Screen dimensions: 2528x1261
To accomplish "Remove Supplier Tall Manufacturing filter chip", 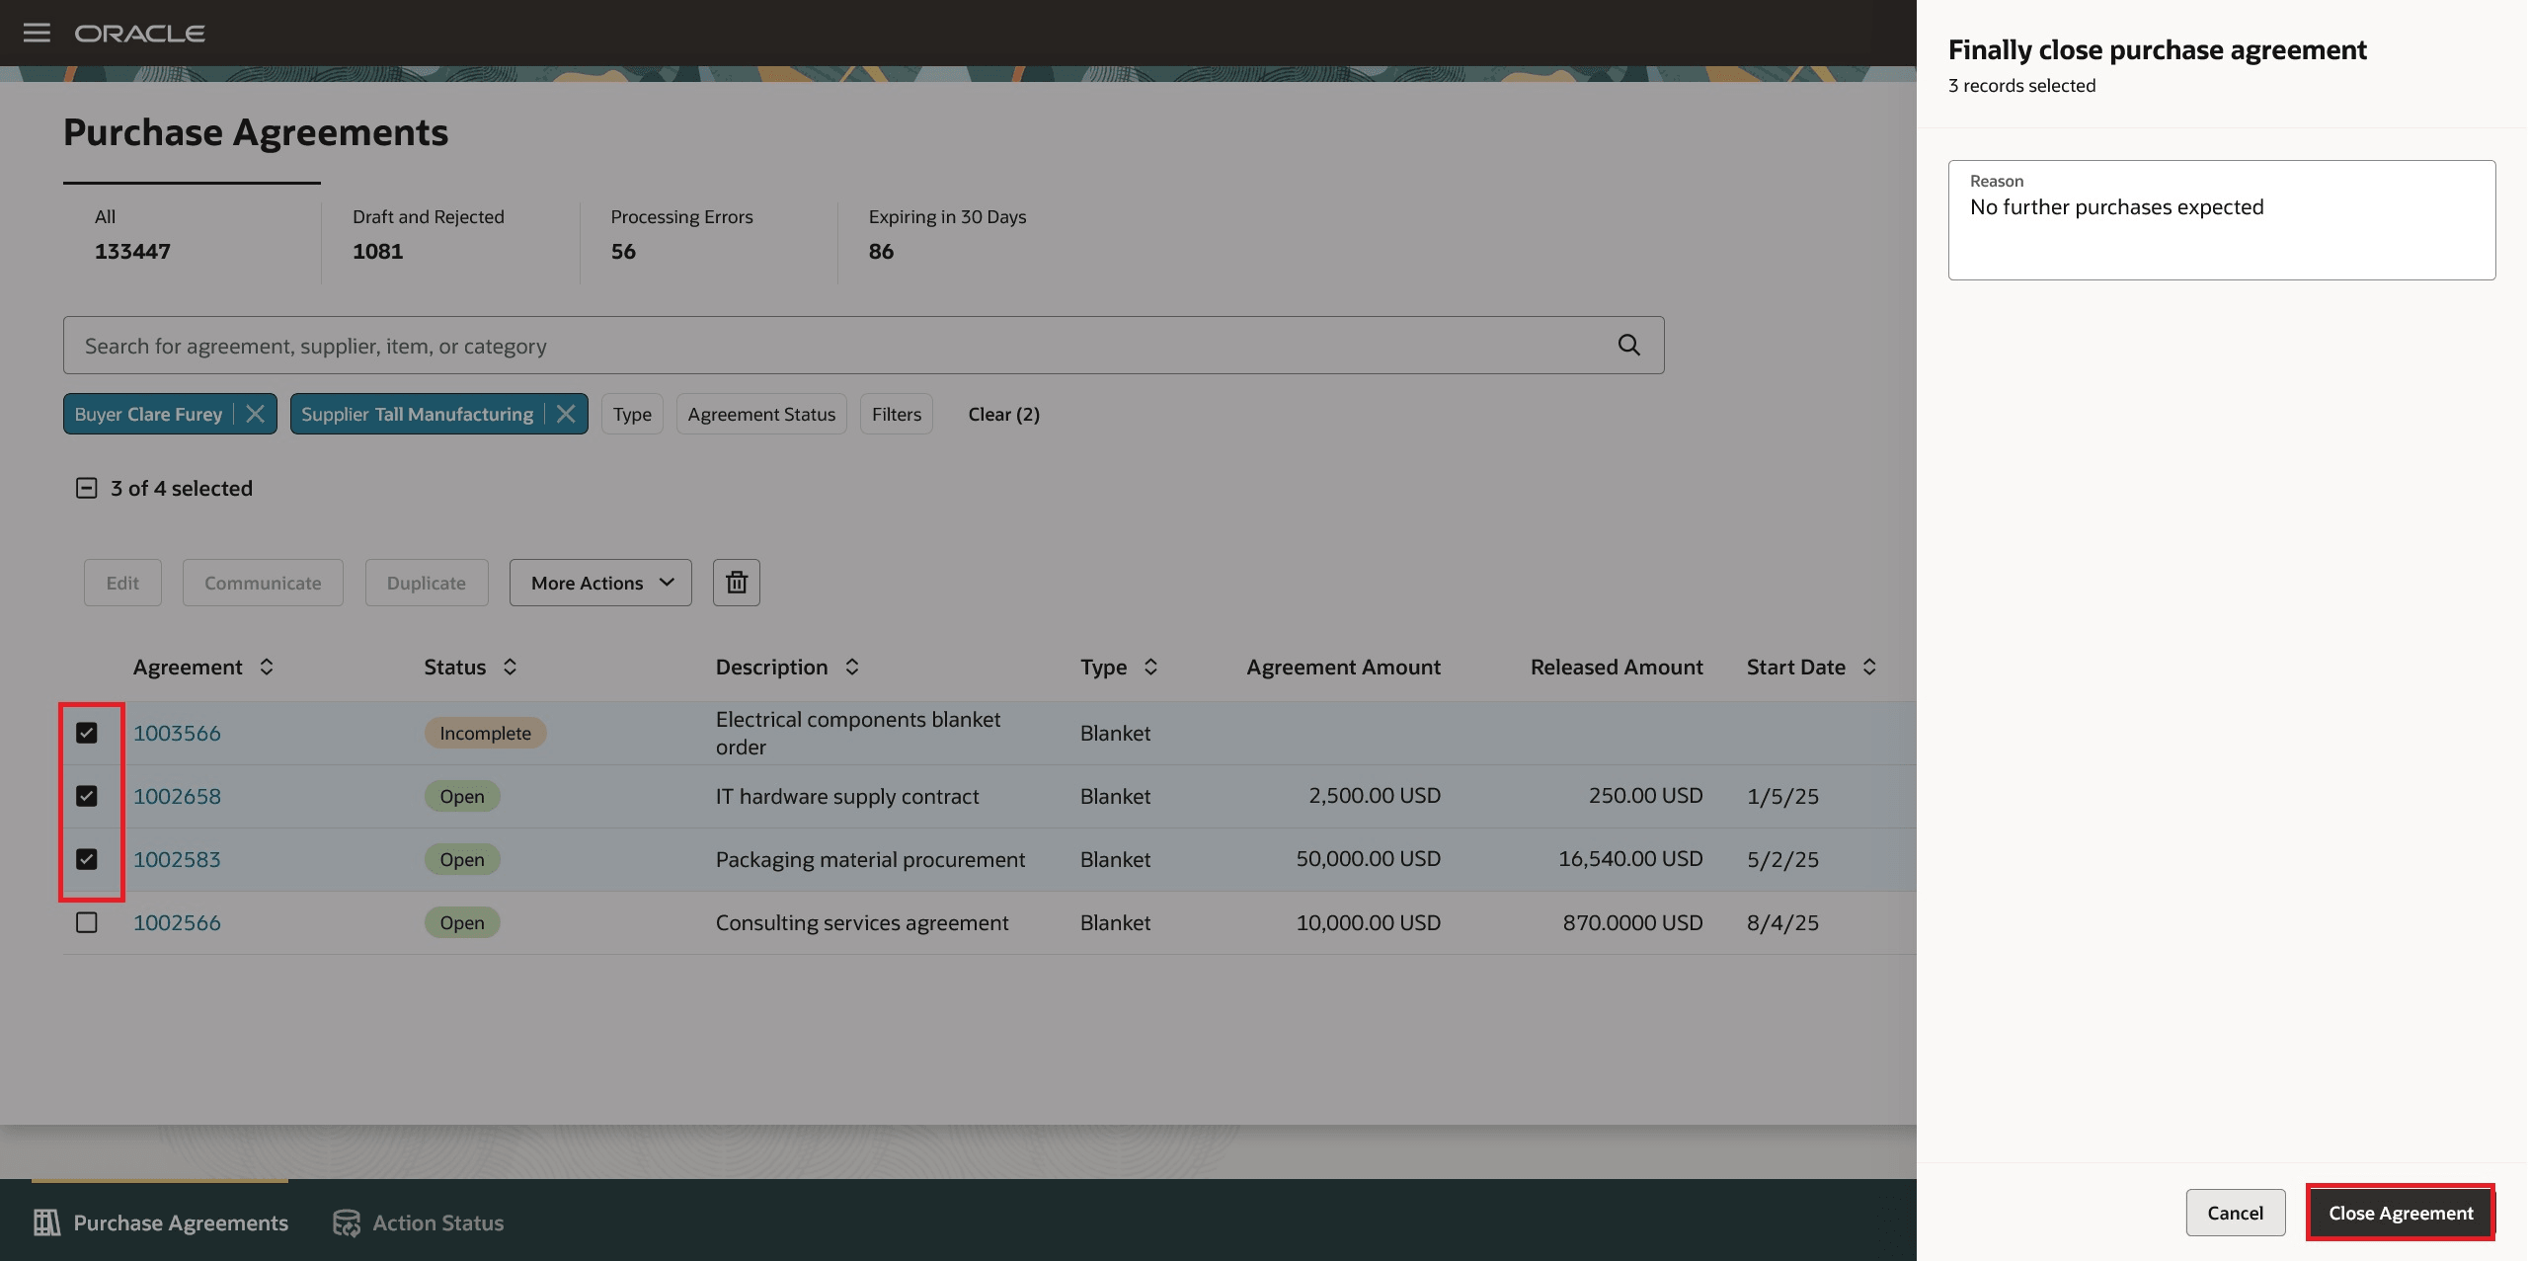I will pos(566,414).
